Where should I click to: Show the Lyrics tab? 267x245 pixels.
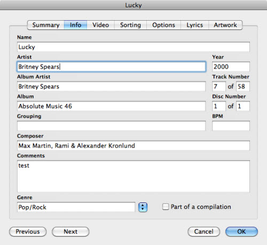(x=194, y=25)
